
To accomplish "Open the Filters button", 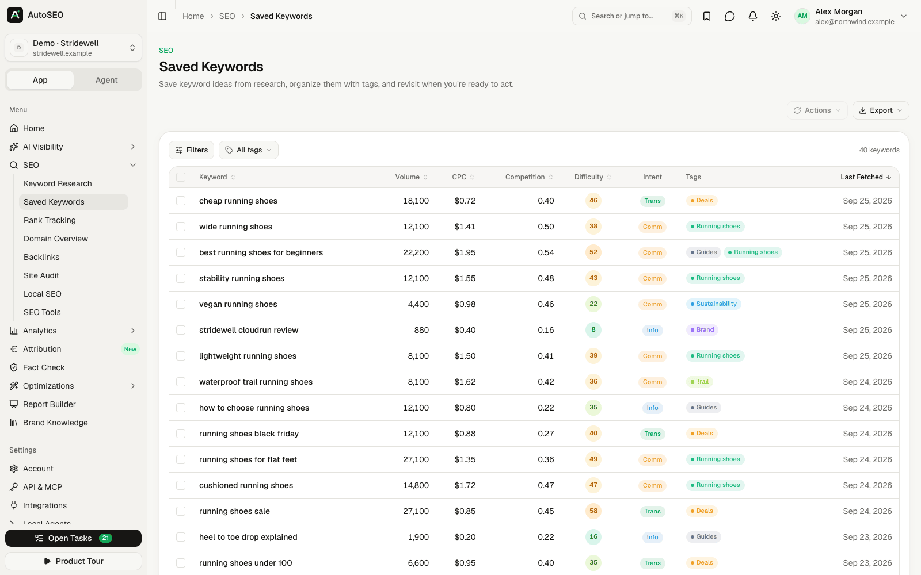I will (191, 150).
